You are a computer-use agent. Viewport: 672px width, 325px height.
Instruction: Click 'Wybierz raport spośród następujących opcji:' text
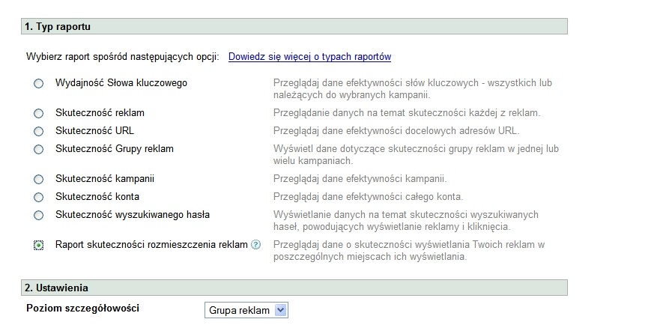123,57
